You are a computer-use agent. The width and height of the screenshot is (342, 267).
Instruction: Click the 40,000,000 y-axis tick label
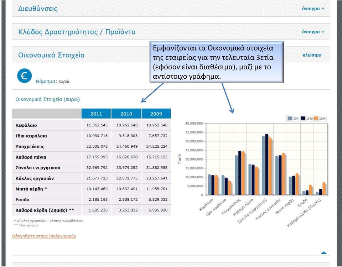click(x=194, y=124)
